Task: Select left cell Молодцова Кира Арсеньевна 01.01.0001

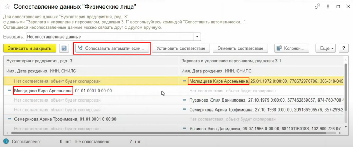Action: coord(91,91)
